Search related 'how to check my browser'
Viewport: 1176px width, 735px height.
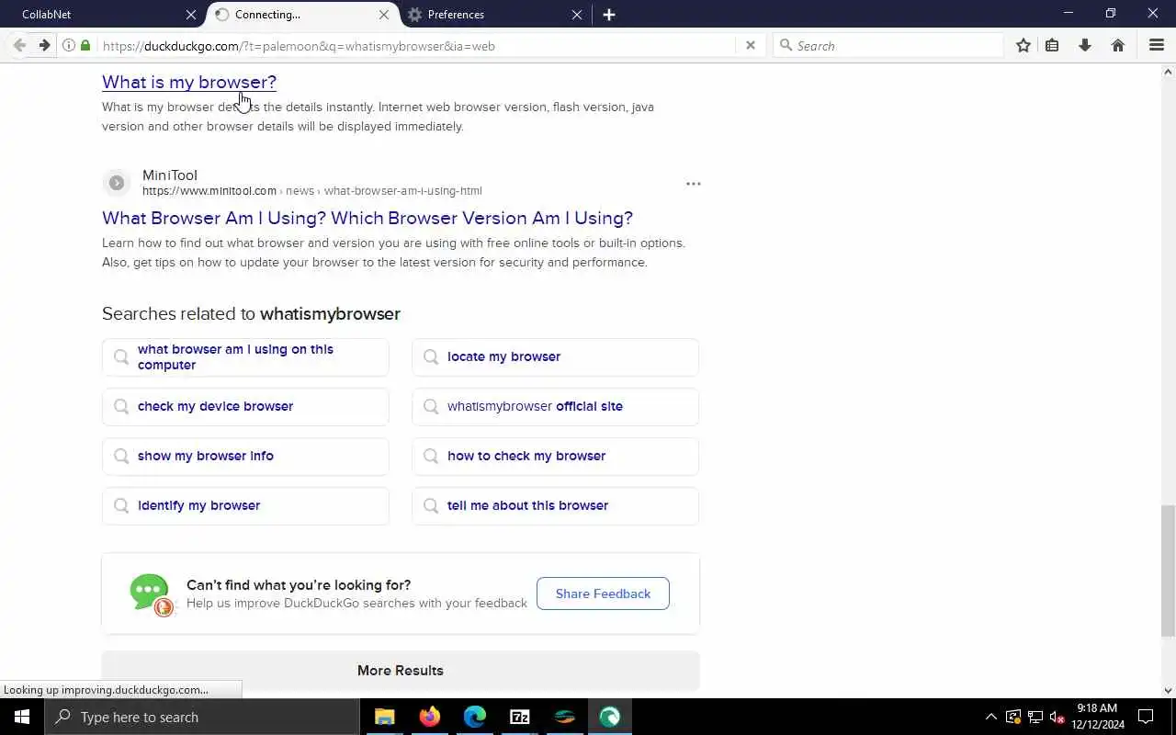tap(555, 456)
